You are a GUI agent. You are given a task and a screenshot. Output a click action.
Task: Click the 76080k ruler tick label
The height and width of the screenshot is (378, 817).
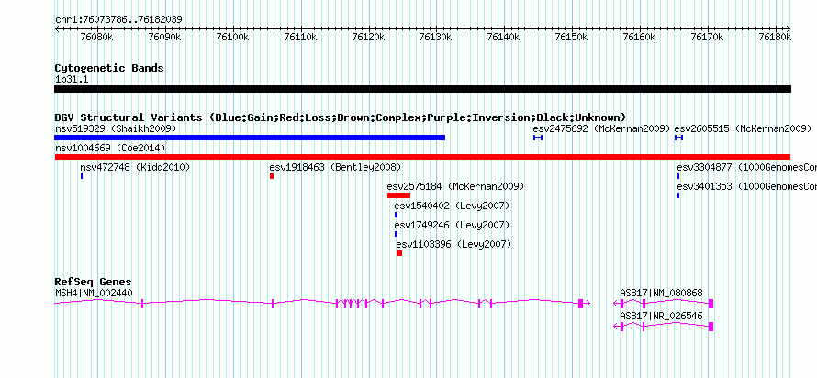click(97, 37)
